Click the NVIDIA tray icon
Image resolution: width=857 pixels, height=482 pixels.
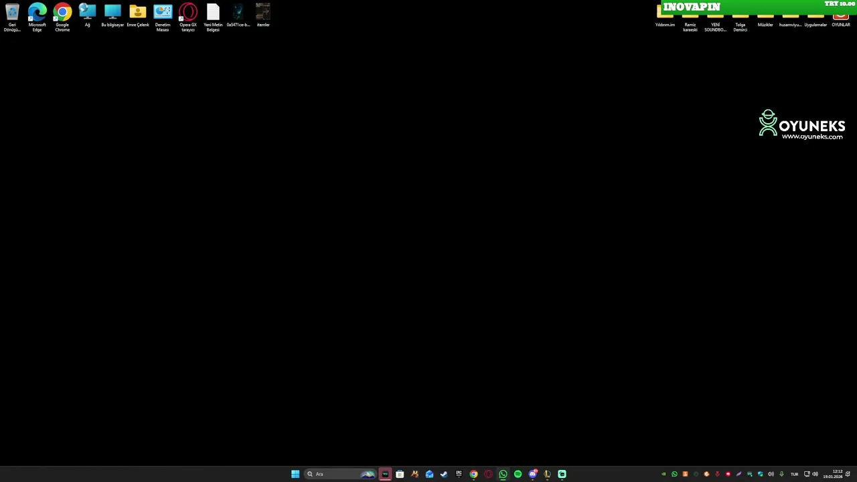coord(664,474)
